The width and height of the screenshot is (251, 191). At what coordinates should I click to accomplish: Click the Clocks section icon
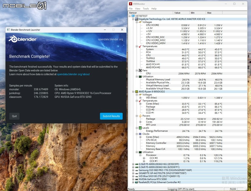coord(140,134)
